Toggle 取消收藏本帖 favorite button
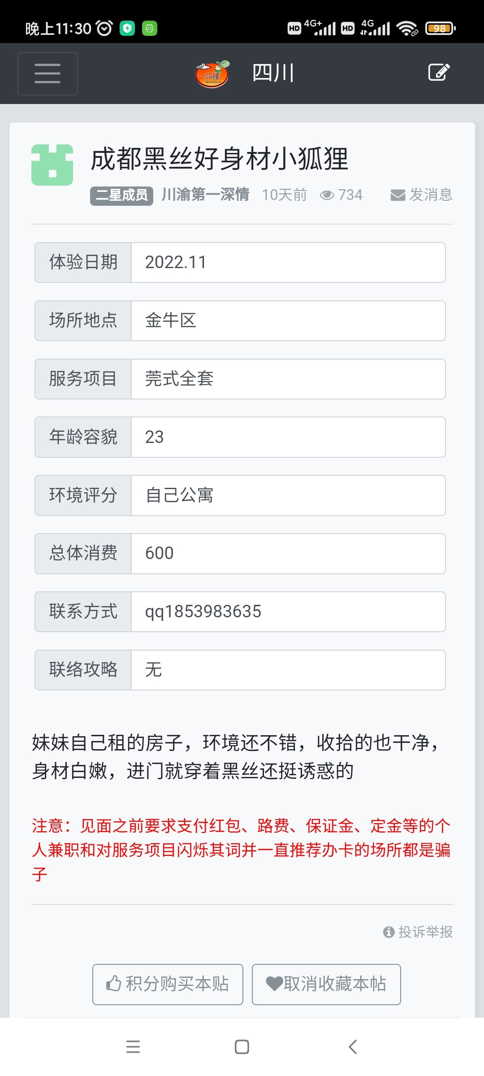 pyautogui.click(x=326, y=984)
